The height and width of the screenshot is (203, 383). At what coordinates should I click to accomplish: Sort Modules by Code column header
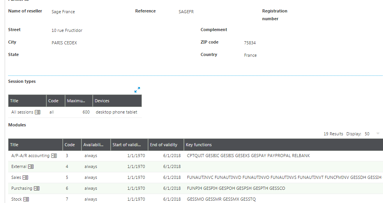pyautogui.click(x=72, y=145)
